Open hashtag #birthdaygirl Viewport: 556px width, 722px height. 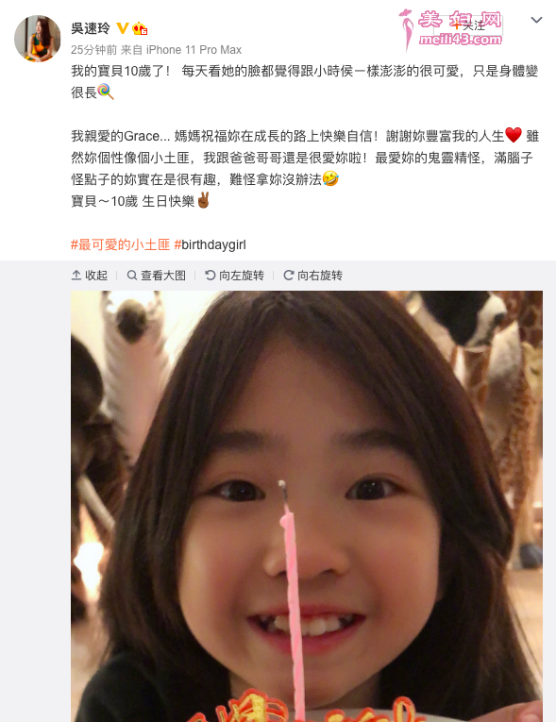tap(211, 244)
